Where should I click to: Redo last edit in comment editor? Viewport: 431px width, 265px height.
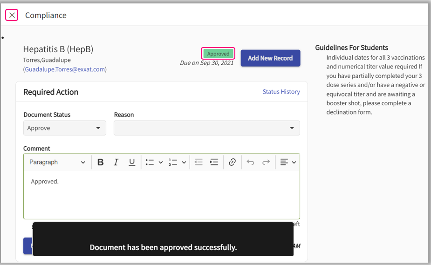266,162
